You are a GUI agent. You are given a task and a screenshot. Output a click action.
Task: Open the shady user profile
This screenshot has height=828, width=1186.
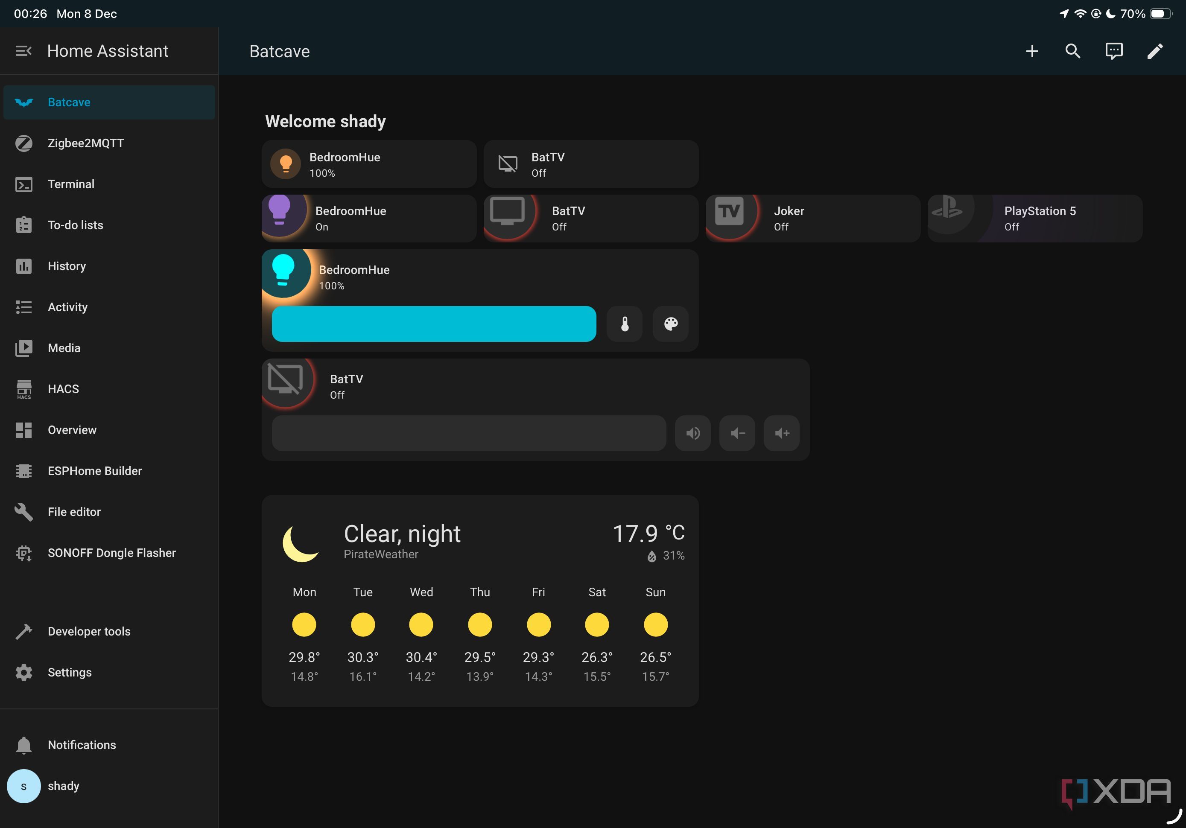(109, 786)
